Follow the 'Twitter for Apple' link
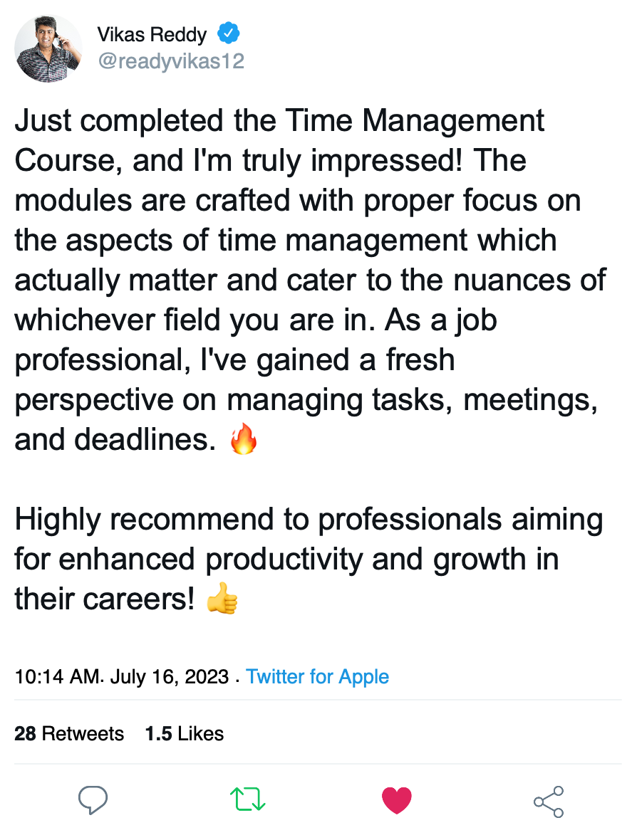 pyautogui.click(x=317, y=676)
